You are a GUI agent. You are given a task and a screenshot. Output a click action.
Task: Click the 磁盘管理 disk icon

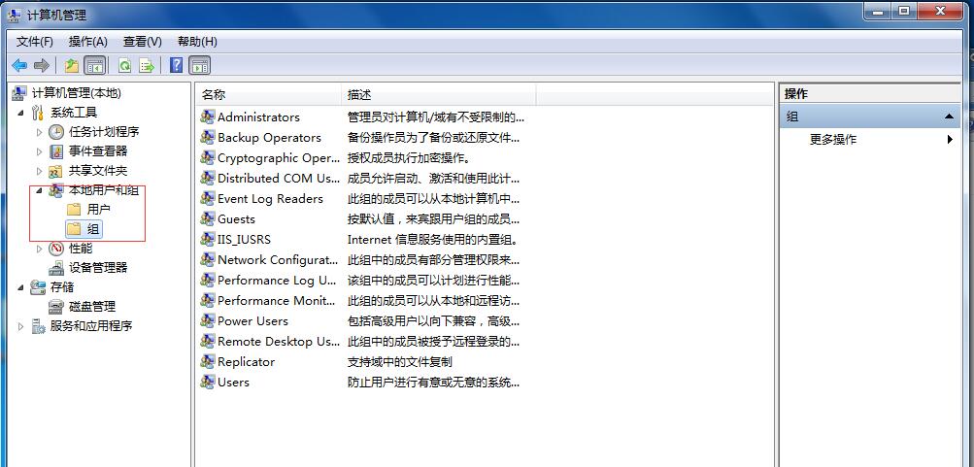coord(56,306)
